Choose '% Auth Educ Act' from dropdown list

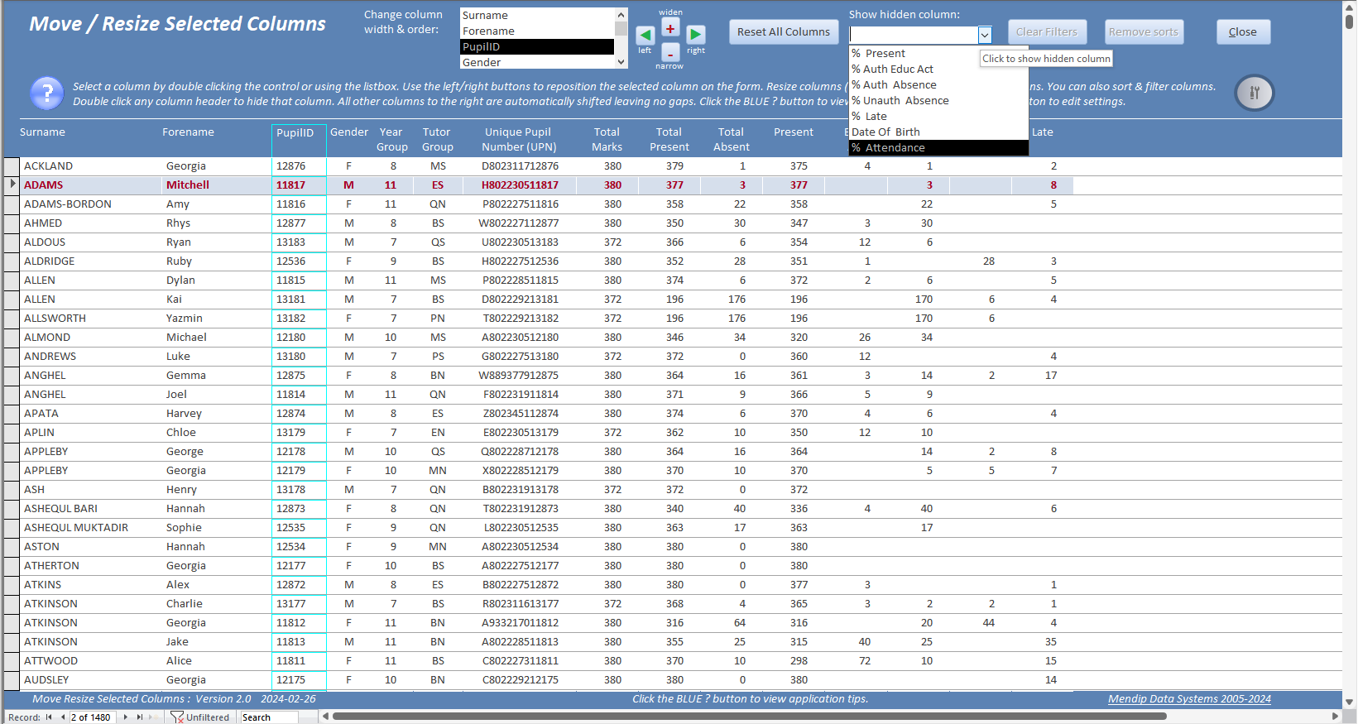pos(938,69)
